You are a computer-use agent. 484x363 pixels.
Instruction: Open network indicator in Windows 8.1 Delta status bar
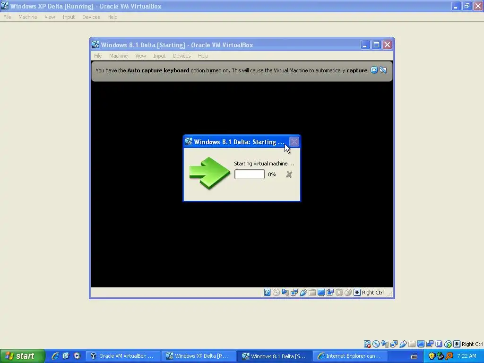[x=294, y=292]
